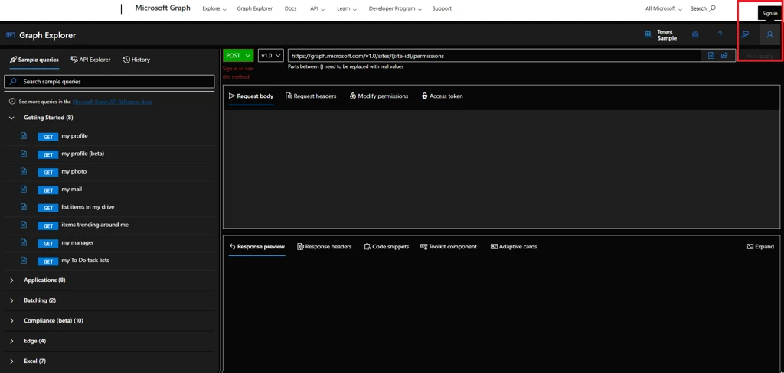
Task: Click the document icon beside my mail query
Action: tap(24, 189)
